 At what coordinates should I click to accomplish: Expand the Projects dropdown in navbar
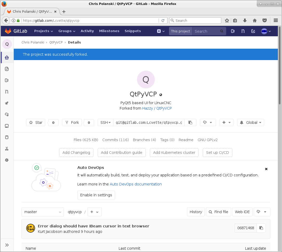(44, 31)
